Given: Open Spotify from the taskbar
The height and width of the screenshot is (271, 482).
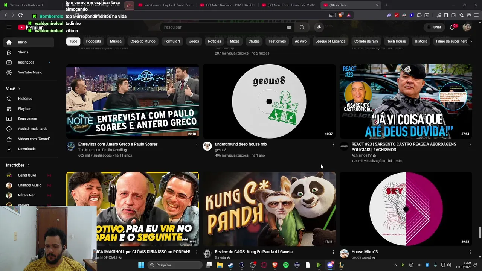Looking at the screenshot, I should (x=286, y=265).
